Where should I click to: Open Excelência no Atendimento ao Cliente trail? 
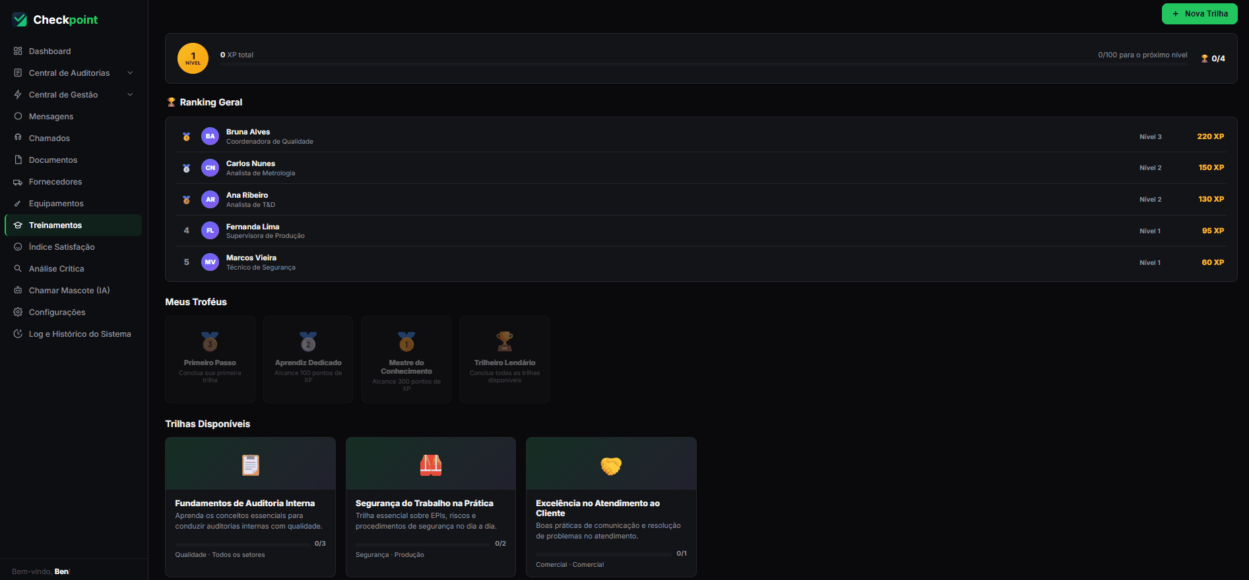(x=611, y=507)
